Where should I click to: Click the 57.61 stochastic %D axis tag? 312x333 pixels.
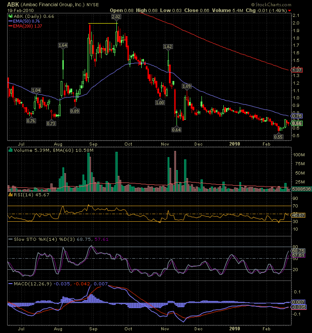point(298,255)
